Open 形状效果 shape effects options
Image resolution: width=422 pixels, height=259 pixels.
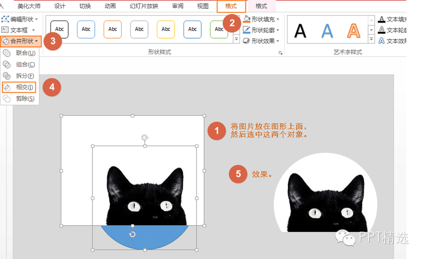(x=261, y=41)
